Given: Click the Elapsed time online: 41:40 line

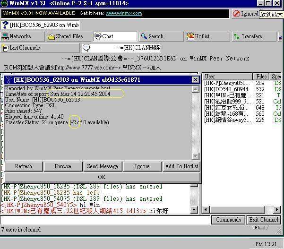Looking at the screenshot, I should click(34, 117).
